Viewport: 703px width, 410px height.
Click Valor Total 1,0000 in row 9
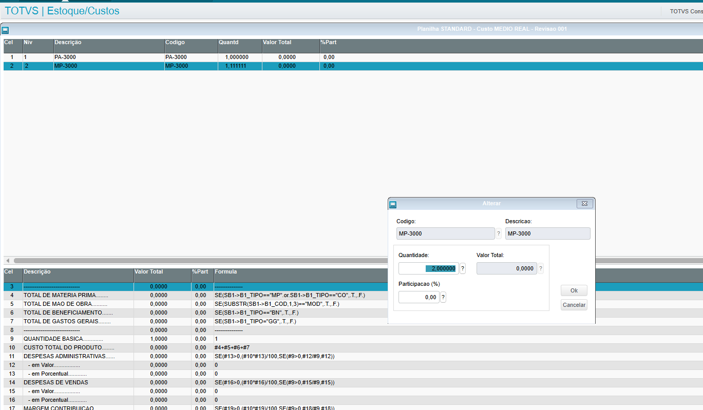coord(158,339)
